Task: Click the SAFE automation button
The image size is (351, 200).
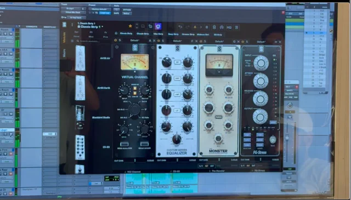Action: click(116, 13)
